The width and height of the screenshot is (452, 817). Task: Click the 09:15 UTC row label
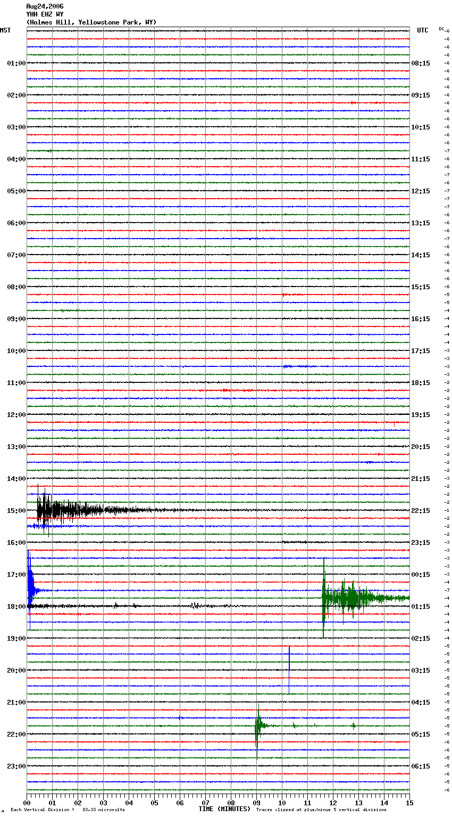(421, 95)
